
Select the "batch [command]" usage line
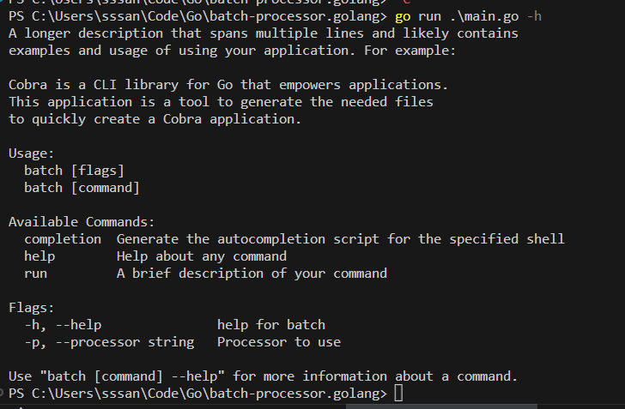pos(82,187)
